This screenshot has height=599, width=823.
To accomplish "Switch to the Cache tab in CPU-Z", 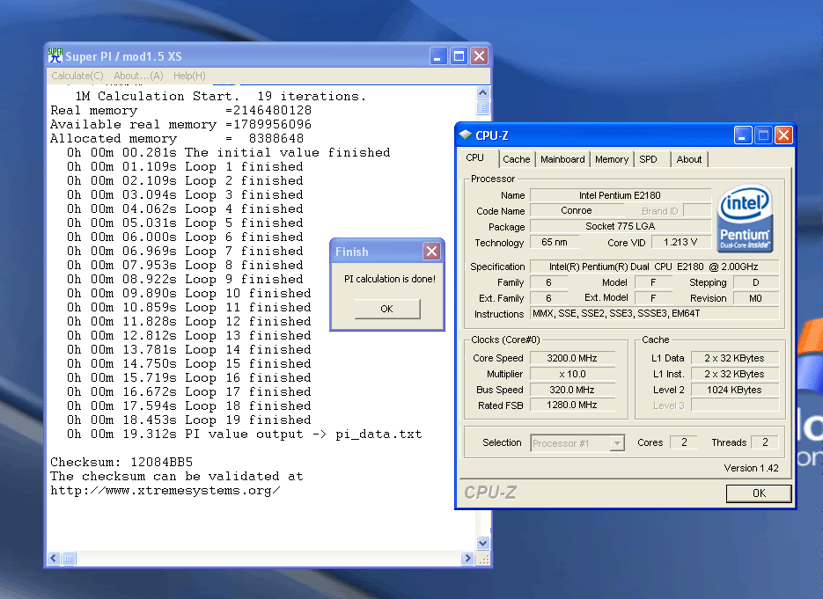I will click(x=517, y=159).
